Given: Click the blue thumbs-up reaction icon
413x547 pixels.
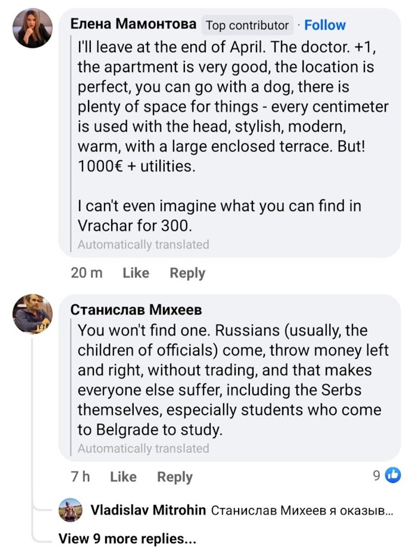Looking at the screenshot, I should click(393, 476).
